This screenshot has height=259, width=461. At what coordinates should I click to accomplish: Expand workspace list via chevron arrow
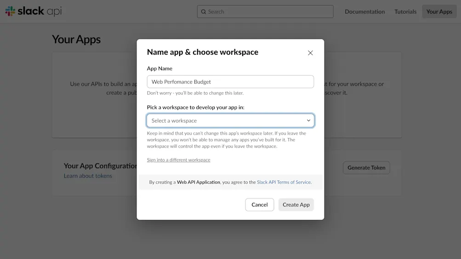[308, 120]
